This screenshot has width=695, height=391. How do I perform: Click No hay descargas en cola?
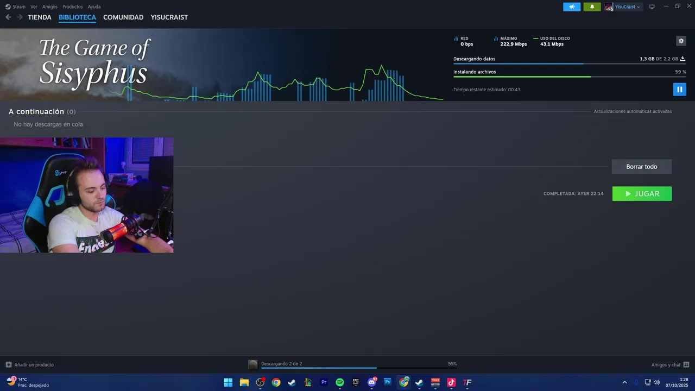coord(48,124)
